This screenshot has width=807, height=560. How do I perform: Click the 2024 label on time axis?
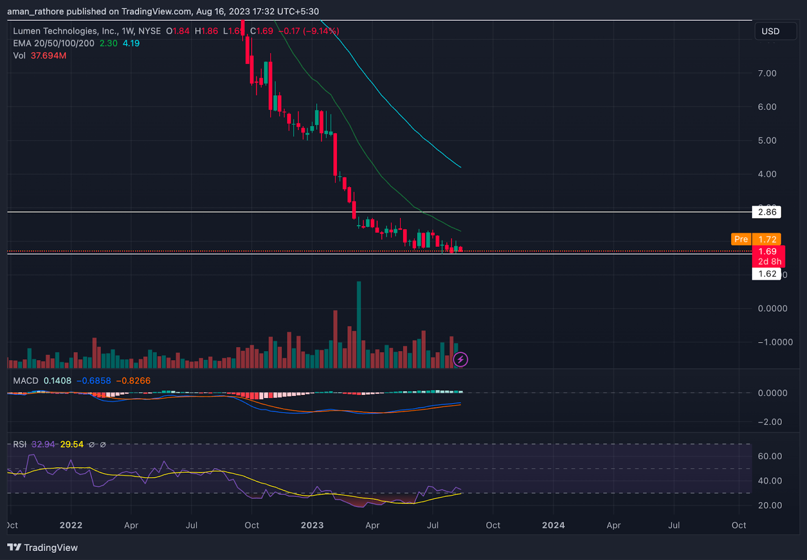click(553, 525)
